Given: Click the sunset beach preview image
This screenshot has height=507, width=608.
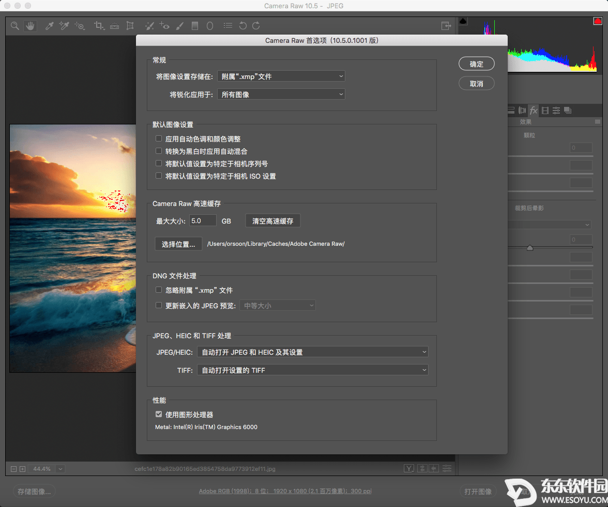Looking at the screenshot, I should coord(73,248).
